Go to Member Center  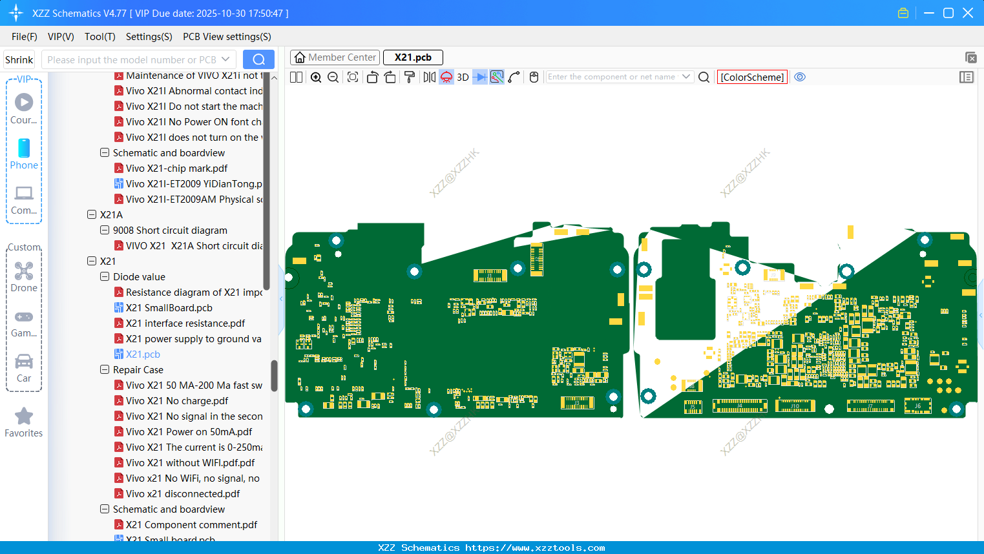(x=335, y=57)
